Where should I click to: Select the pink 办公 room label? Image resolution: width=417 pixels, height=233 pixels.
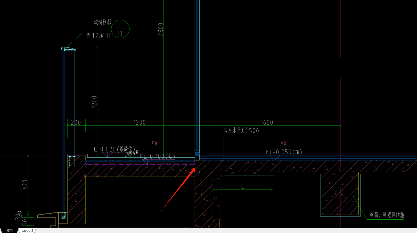pyautogui.click(x=283, y=143)
